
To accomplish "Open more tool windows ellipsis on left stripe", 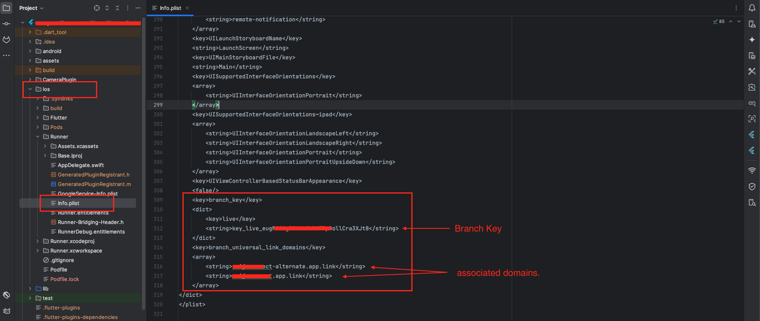I will [6, 55].
